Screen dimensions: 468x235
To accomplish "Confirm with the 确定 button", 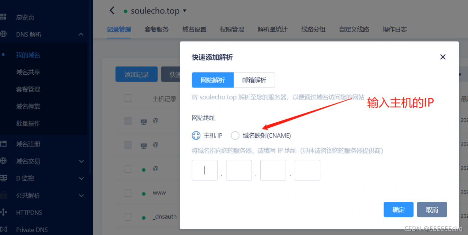I will tap(399, 209).
